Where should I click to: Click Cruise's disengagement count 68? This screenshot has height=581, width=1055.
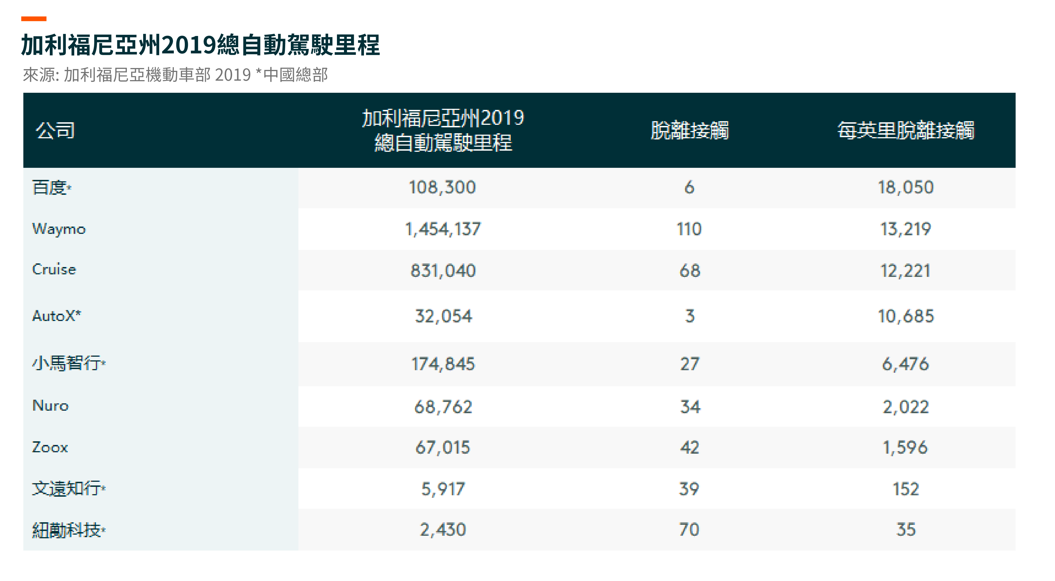pyautogui.click(x=690, y=271)
